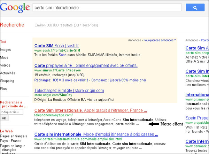
Task: Click Comparez : jusqu'à 65% moins cher
Action: (119, 80)
